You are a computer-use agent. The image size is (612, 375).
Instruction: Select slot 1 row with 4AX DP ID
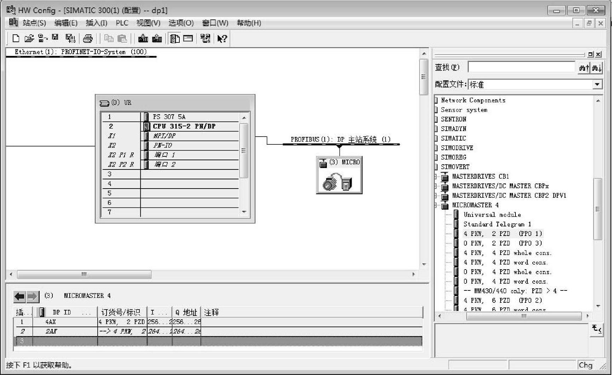(x=218, y=322)
